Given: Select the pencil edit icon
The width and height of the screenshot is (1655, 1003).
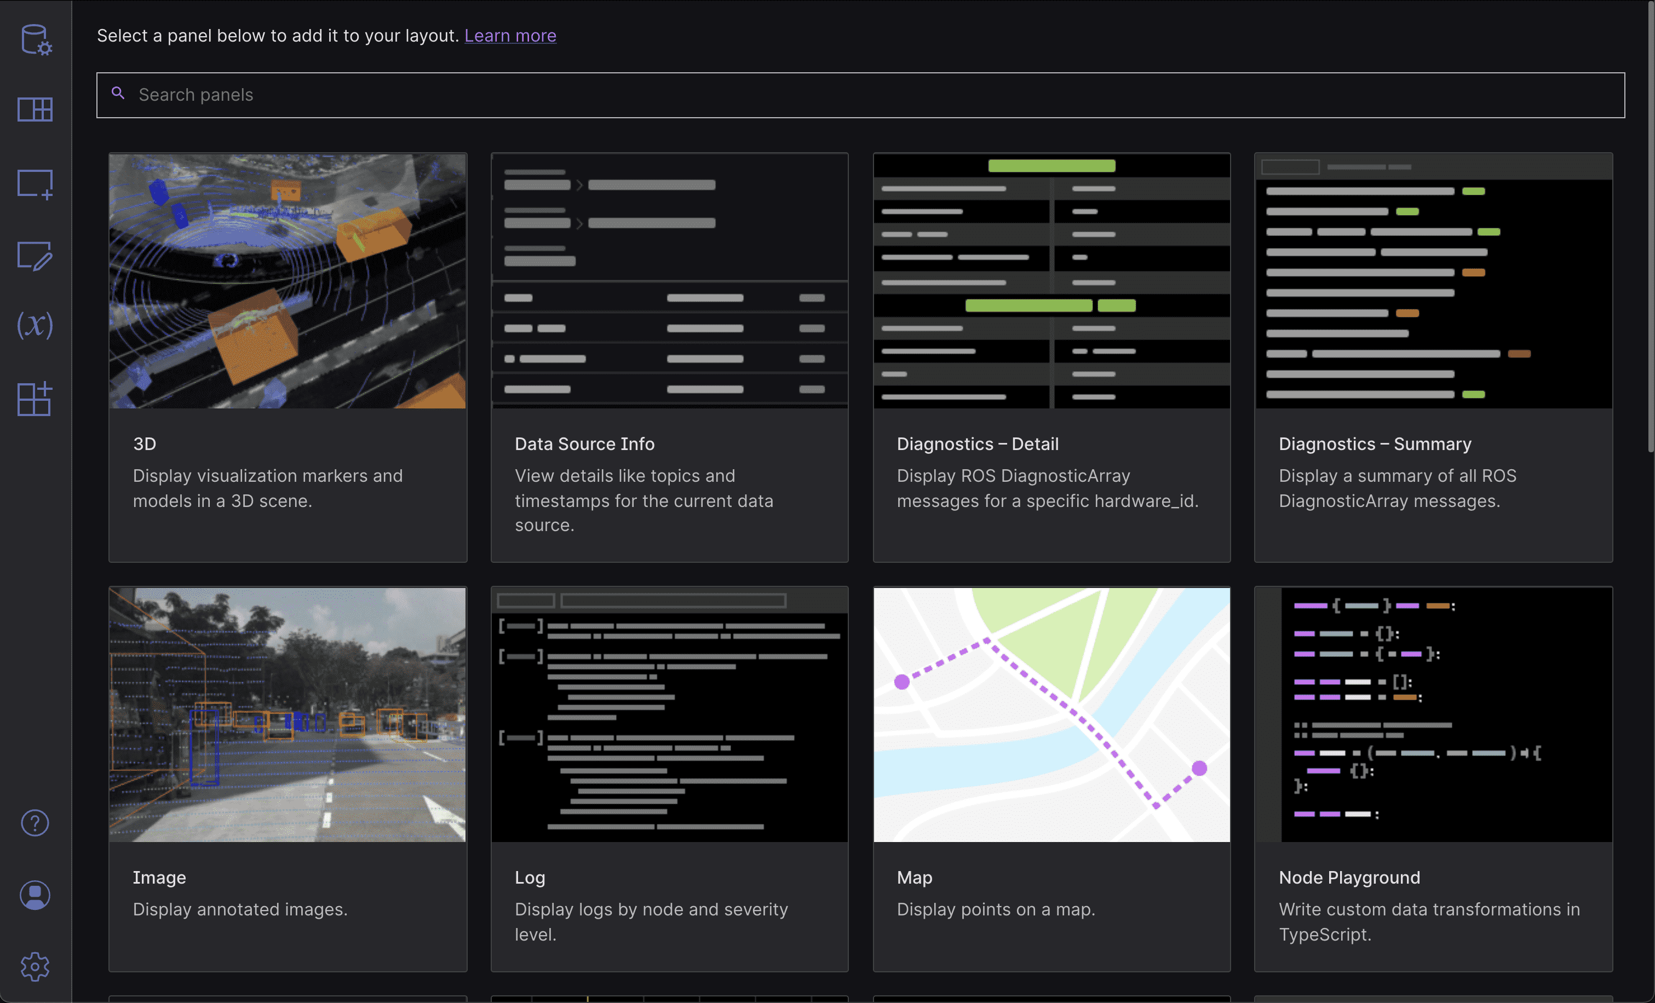Looking at the screenshot, I should 35,255.
